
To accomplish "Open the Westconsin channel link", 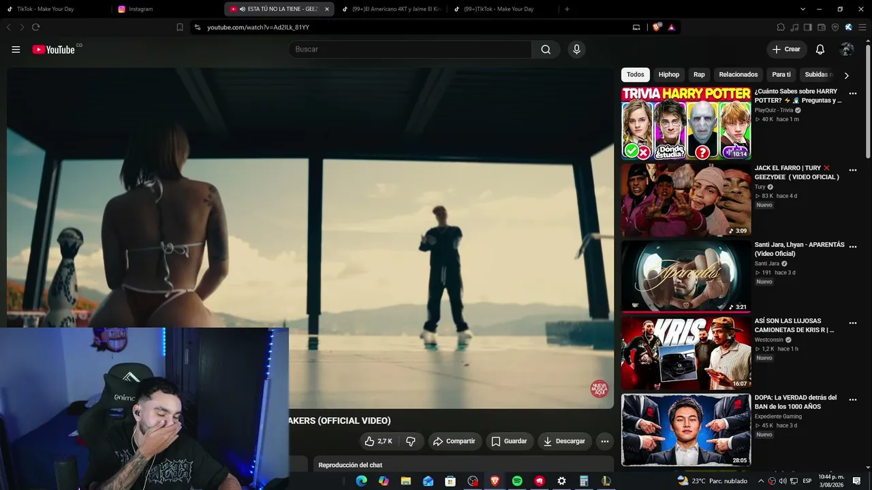I will (769, 340).
